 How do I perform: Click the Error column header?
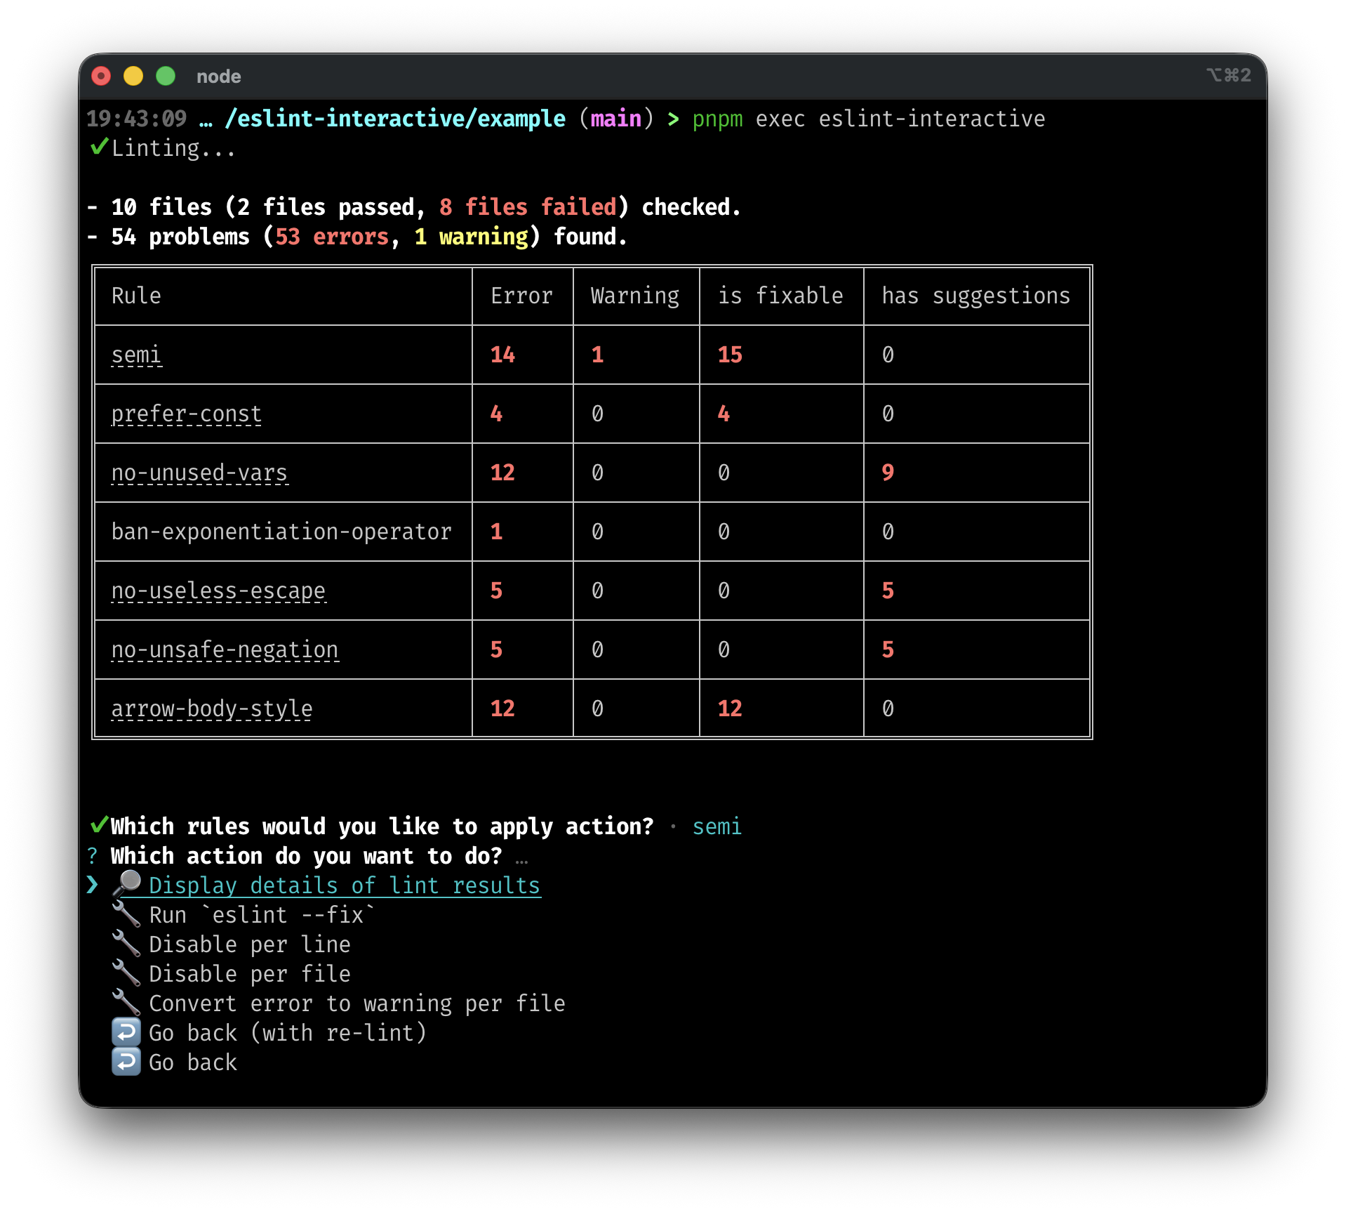521,296
